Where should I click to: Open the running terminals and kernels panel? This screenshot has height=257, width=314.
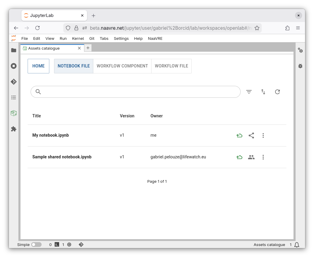[x=14, y=66]
